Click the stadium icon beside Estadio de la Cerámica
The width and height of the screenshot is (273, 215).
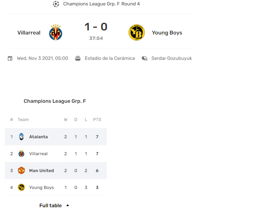click(x=78, y=58)
